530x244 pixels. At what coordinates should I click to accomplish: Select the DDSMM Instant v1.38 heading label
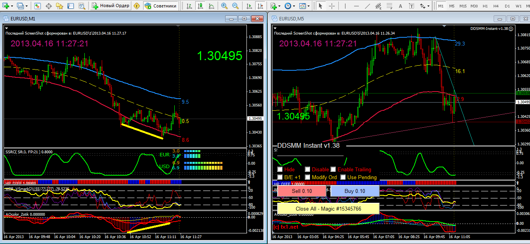click(308, 145)
